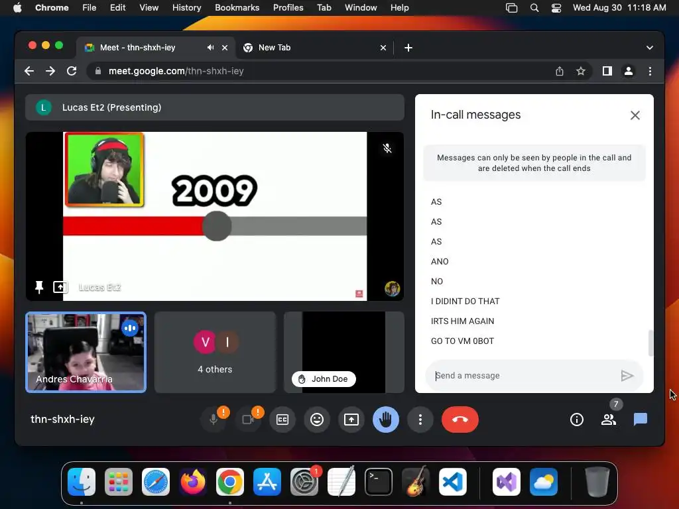Open Firefox from the Dock

pos(193,482)
